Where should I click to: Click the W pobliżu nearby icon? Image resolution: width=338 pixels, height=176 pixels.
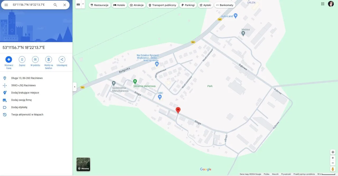pos(35,59)
